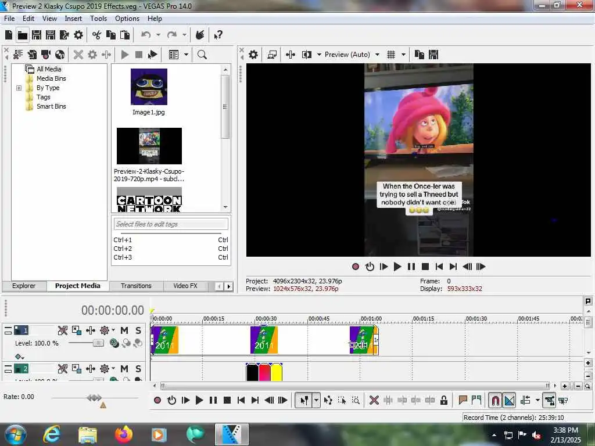Viewport: 595px width, 446px height.
Task: Select Image1.jpg thumbnail in Project Media
Action: pyautogui.click(x=149, y=87)
